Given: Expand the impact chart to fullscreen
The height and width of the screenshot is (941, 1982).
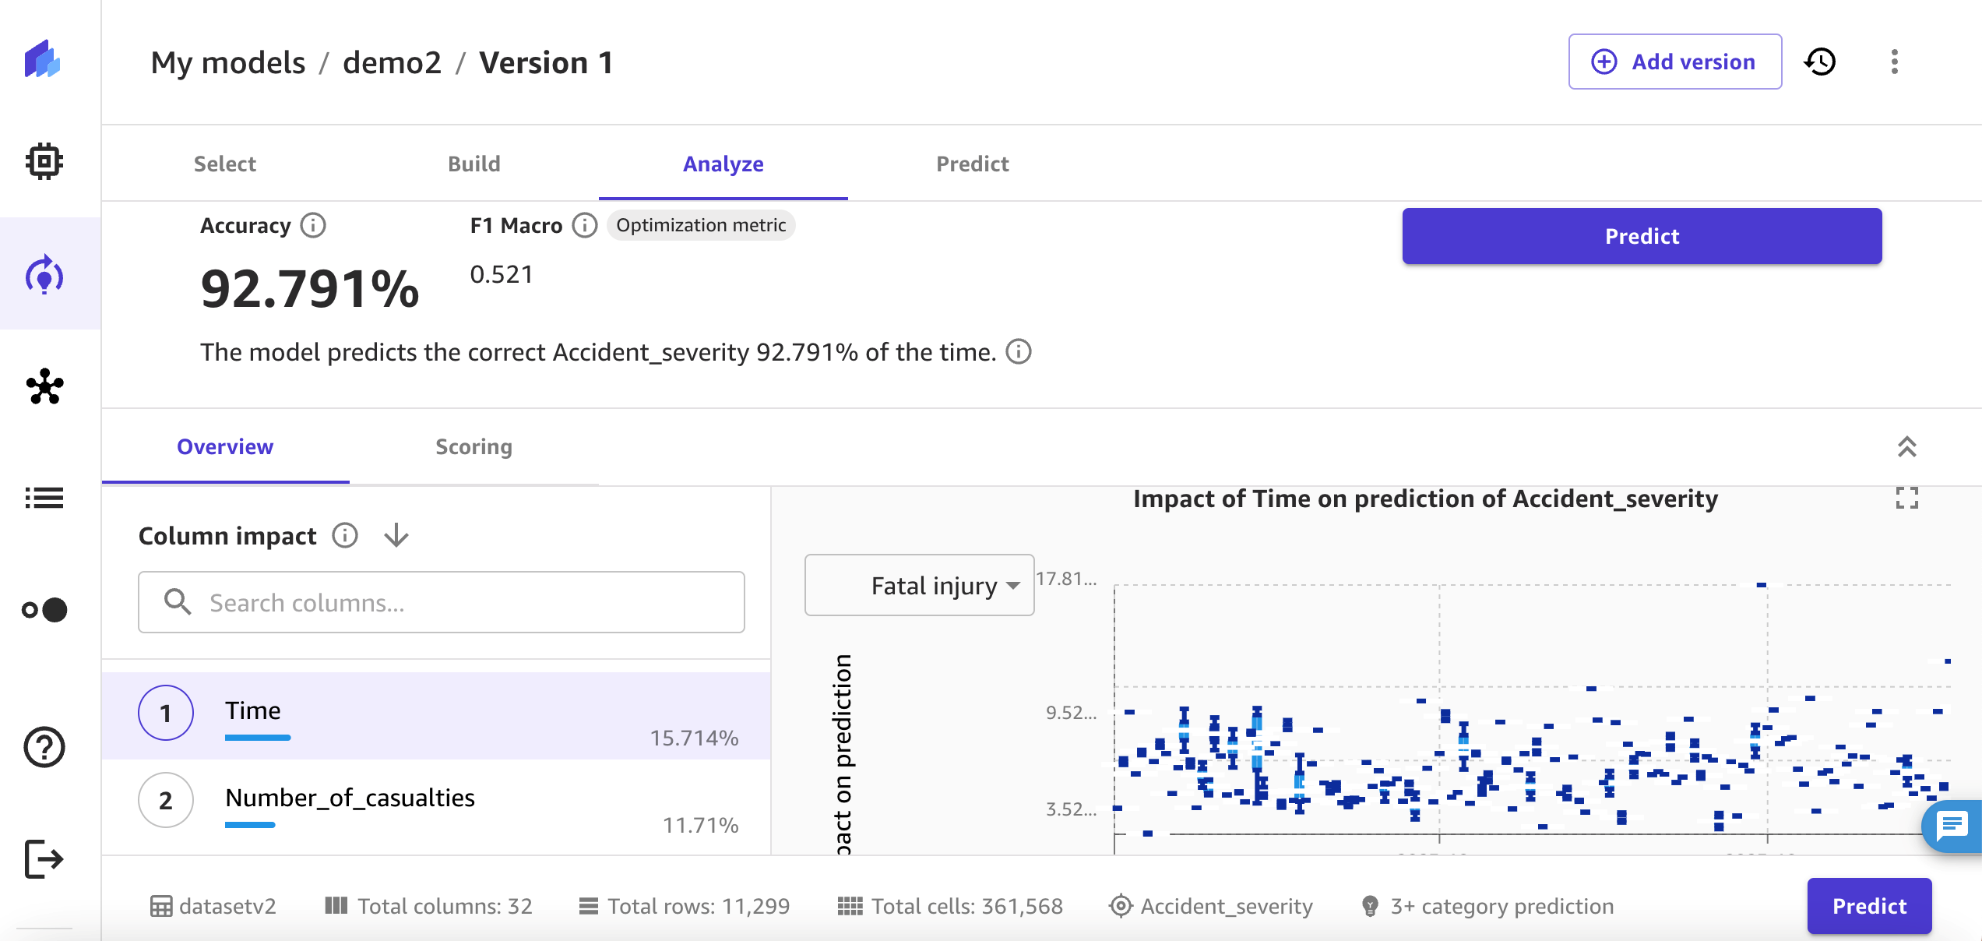Looking at the screenshot, I should pyautogui.click(x=1907, y=499).
